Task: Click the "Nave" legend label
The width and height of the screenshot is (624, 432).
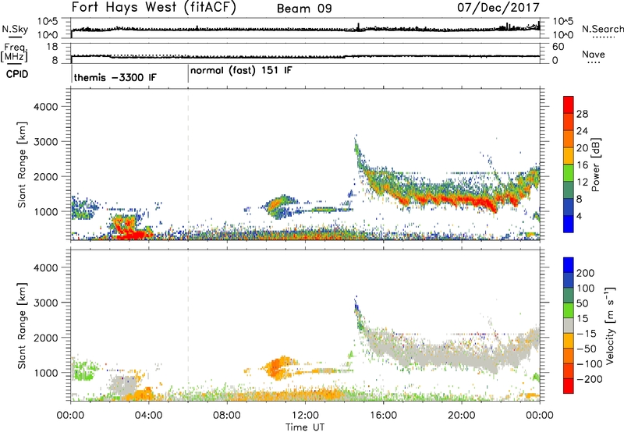Action: click(x=594, y=55)
